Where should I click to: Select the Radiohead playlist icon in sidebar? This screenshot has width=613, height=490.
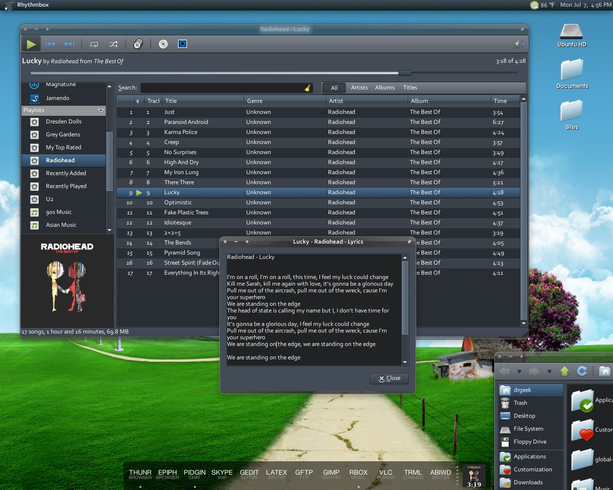(x=34, y=160)
